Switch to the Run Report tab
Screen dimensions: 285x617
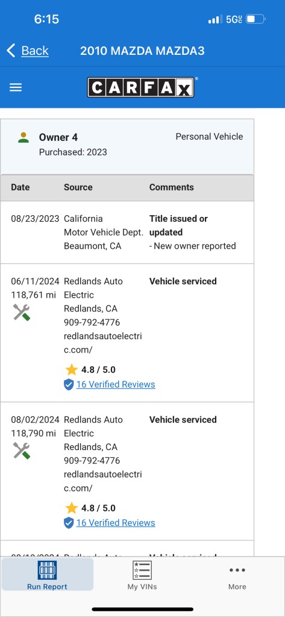tap(47, 574)
